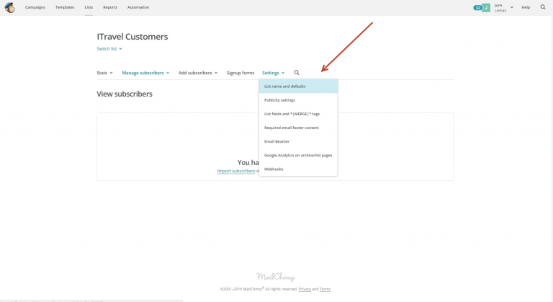Image resolution: width=553 pixels, height=302 pixels.
Task: Select Required email footer content
Action: [298, 128]
